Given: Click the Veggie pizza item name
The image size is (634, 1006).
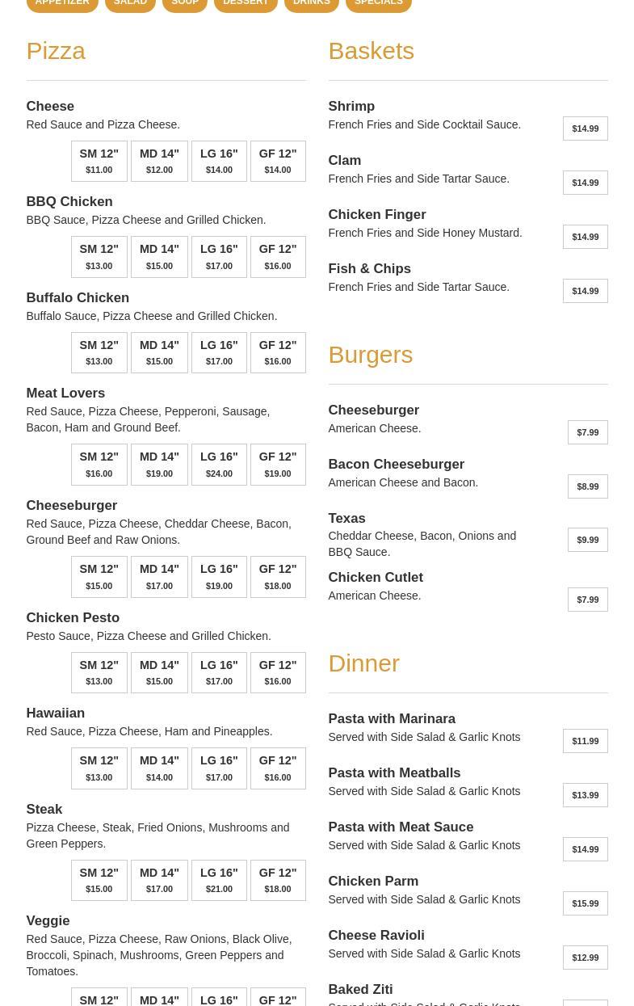Looking at the screenshot, I should point(48,921).
